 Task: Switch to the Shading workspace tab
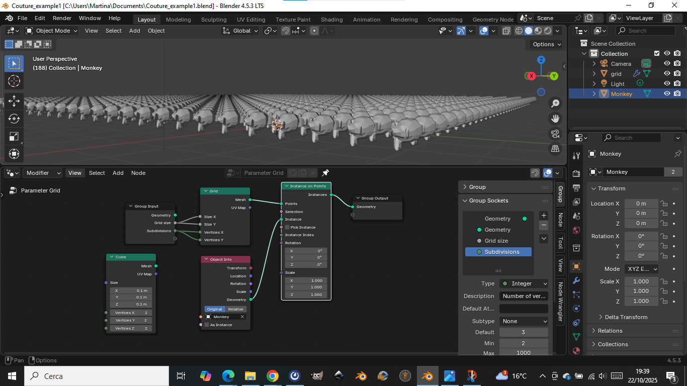point(331,20)
